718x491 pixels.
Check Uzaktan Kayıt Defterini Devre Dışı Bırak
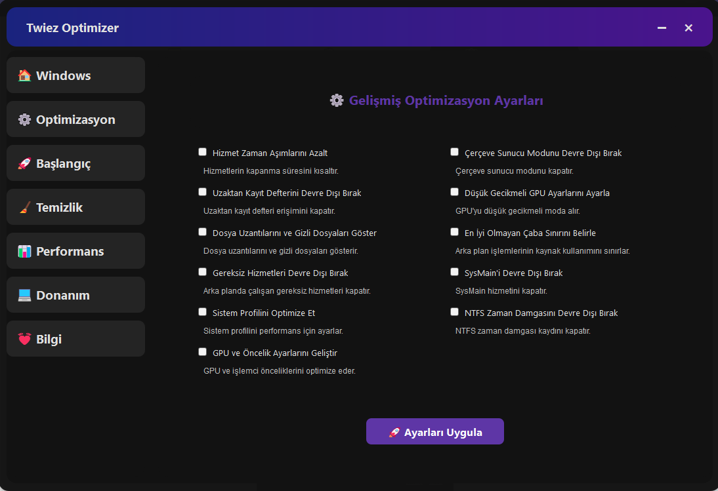point(202,192)
